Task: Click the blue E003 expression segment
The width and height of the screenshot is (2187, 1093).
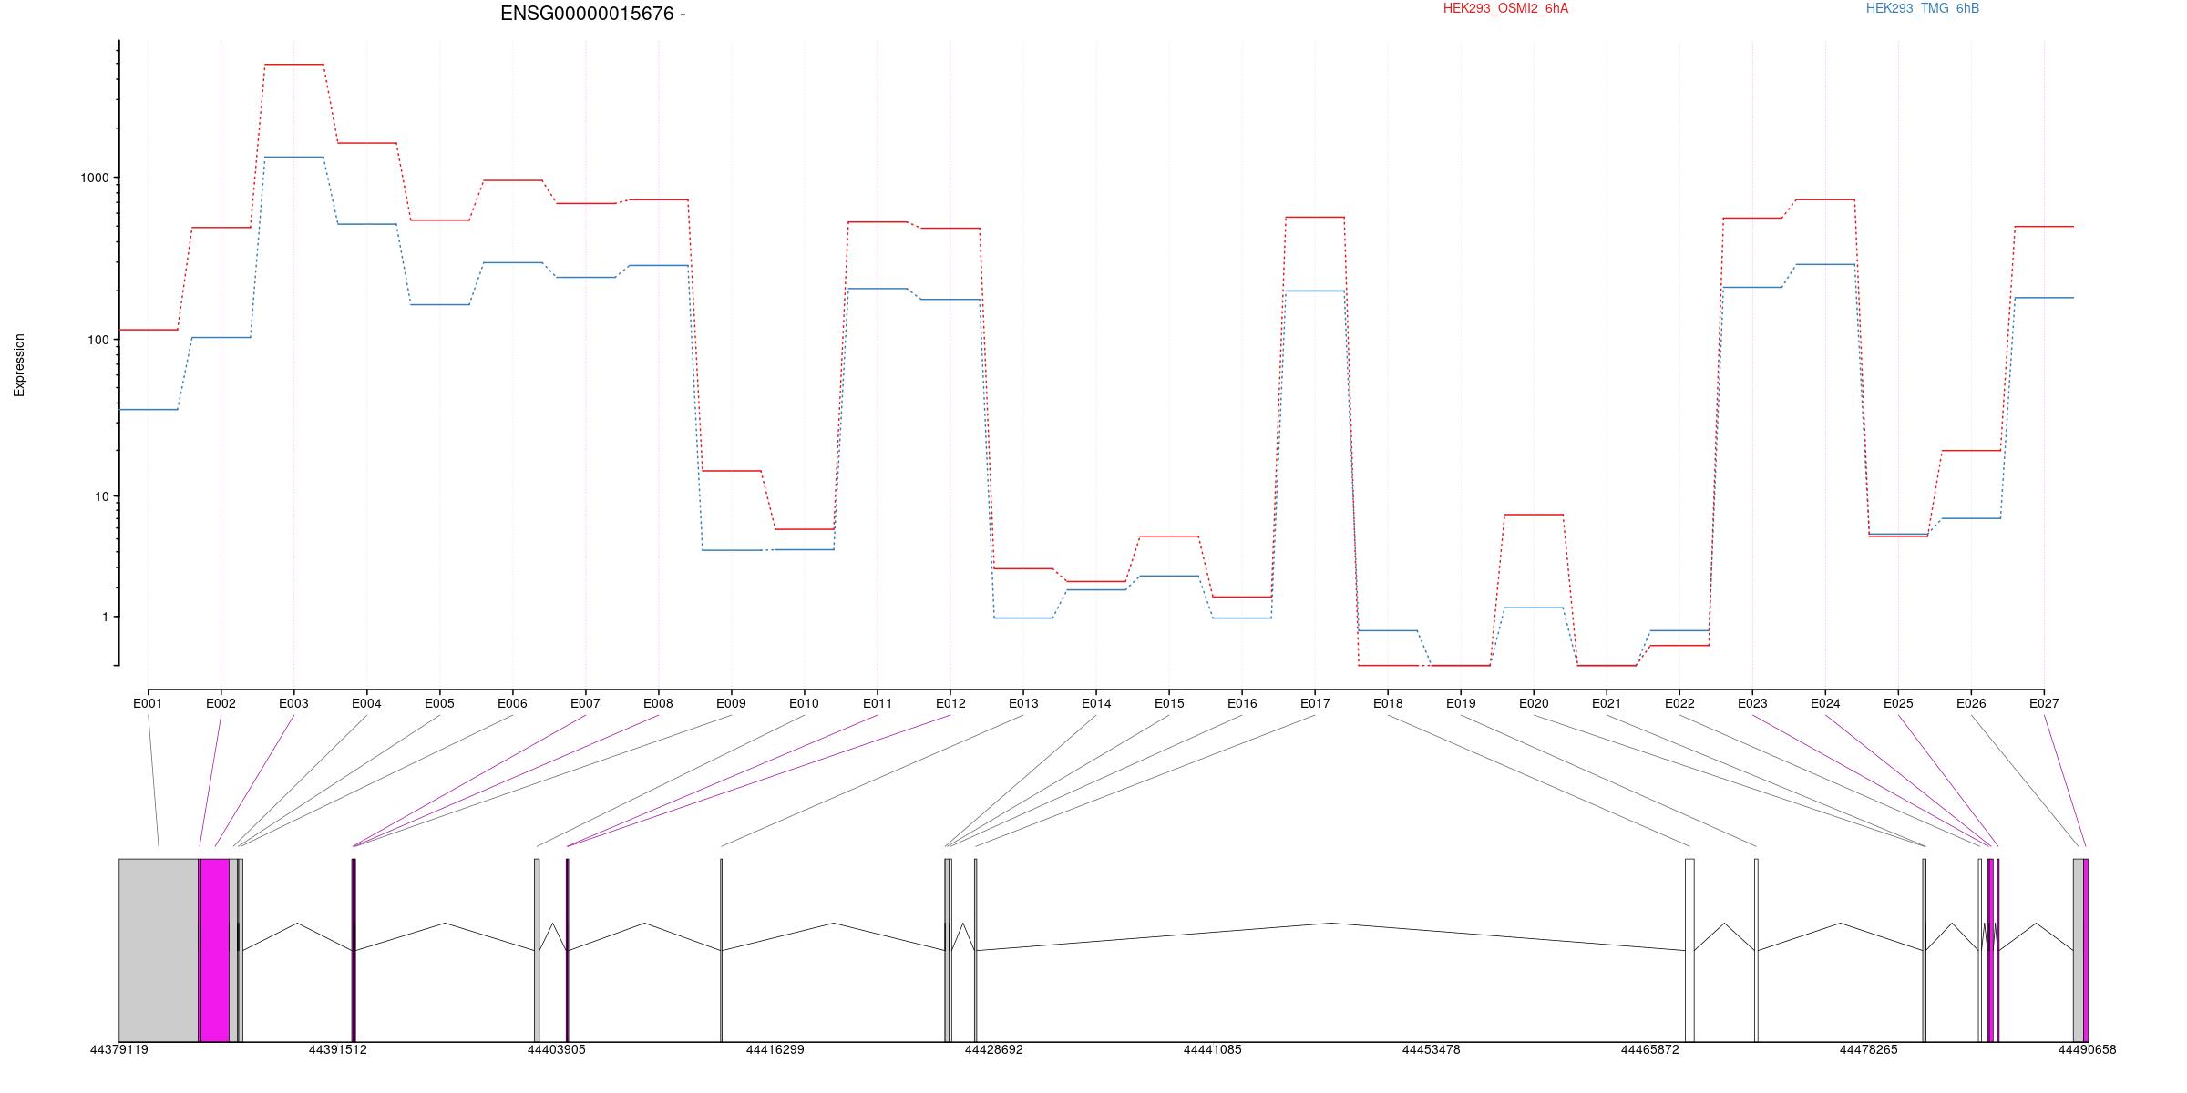Action: tap(293, 158)
